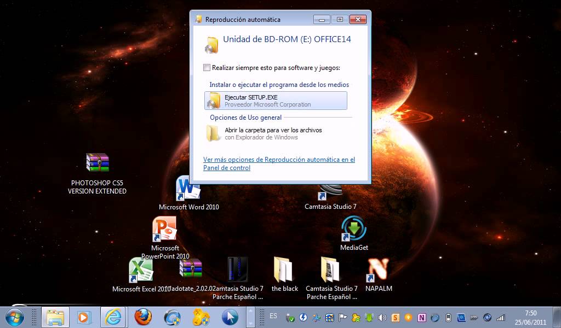Click the safely remove hardware tray icon
This screenshot has height=328, width=561.
[290, 317]
